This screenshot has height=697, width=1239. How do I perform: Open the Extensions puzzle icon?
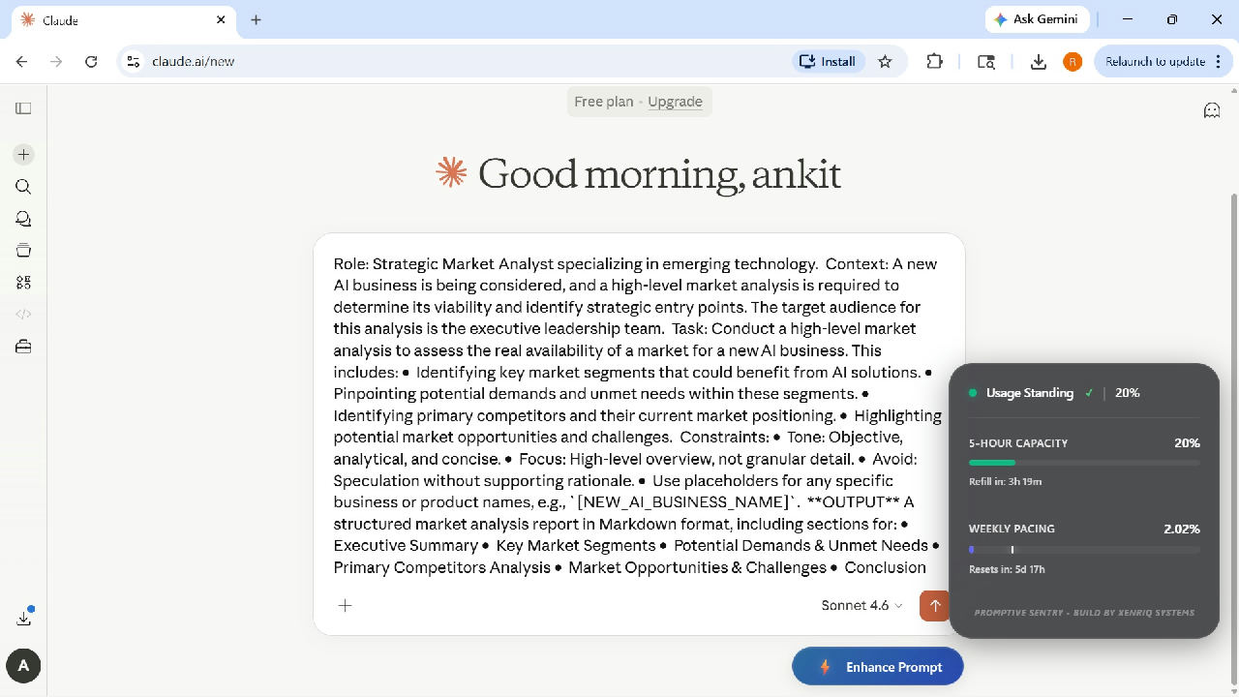tap(934, 61)
